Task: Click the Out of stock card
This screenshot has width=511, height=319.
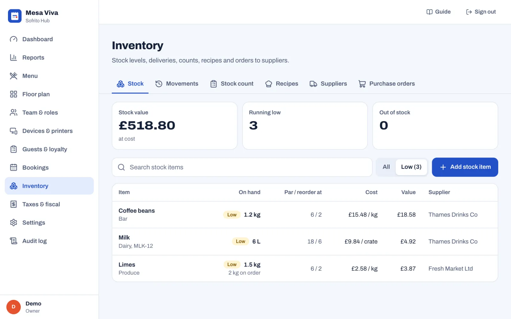Action: coord(435,126)
